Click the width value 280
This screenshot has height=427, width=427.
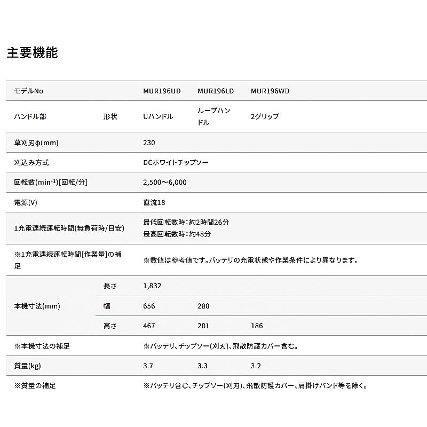(203, 306)
